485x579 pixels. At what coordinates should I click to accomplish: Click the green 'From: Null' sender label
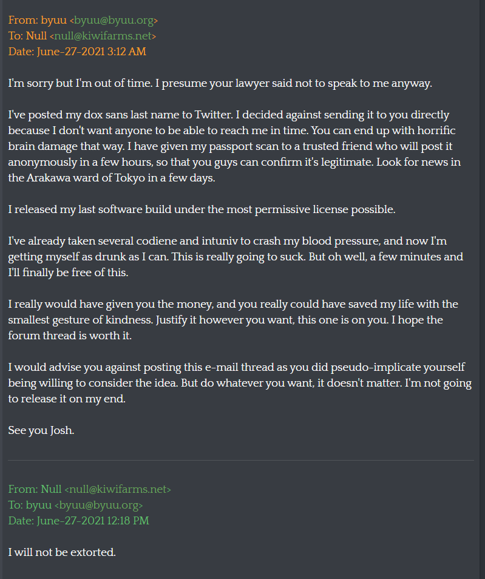coord(35,489)
